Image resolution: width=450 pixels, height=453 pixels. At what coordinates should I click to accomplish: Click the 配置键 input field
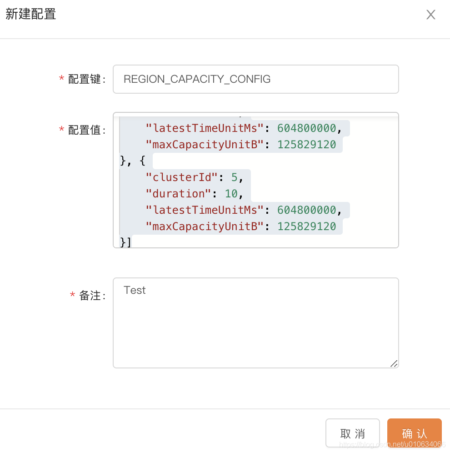click(x=256, y=79)
